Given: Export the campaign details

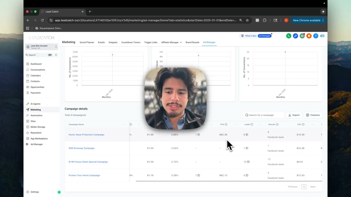Looking at the screenshot, I should [294, 115].
